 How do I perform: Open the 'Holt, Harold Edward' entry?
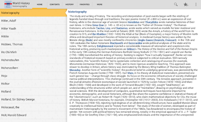(x=33, y=115)
